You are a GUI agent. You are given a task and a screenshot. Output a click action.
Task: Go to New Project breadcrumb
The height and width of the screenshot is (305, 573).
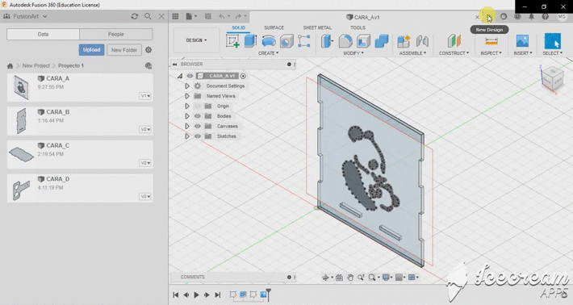36,65
